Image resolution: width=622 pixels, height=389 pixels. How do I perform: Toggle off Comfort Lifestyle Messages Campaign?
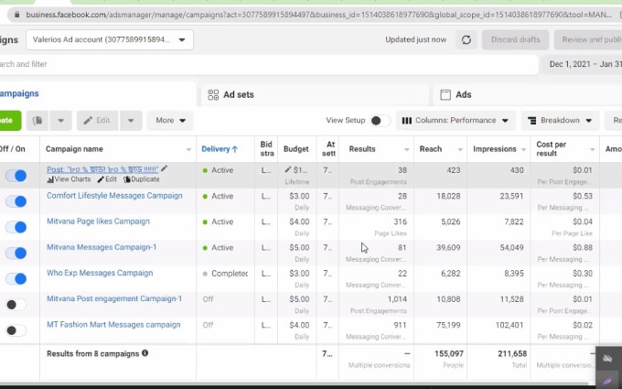point(16,201)
